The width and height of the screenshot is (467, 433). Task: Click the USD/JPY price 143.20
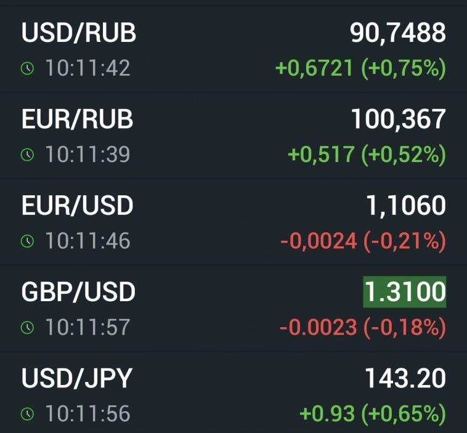(x=405, y=379)
